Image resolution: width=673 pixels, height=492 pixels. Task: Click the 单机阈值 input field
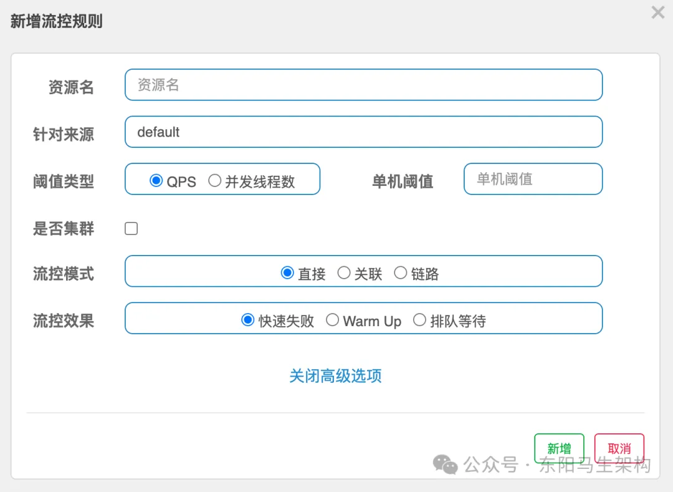point(533,179)
